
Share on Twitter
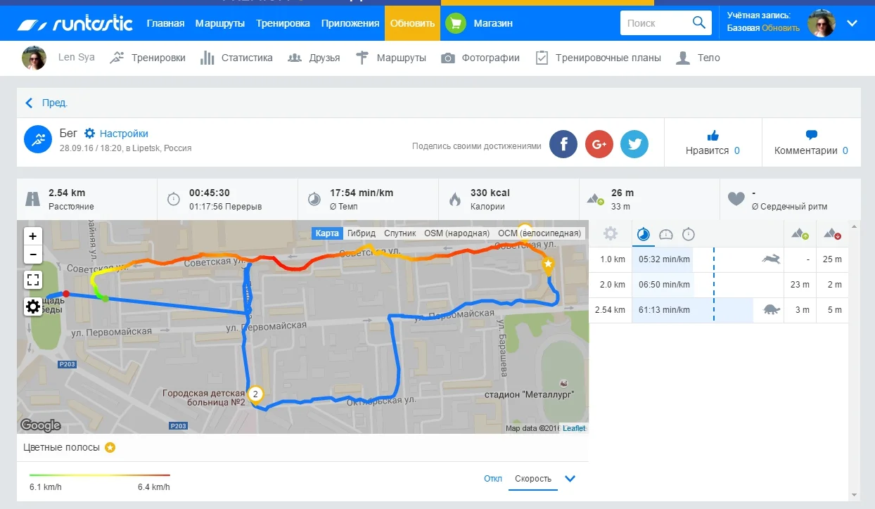(634, 144)
